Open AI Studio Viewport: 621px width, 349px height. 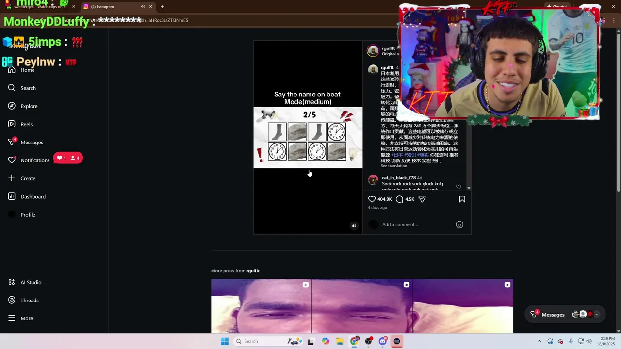tap(24, 282)
